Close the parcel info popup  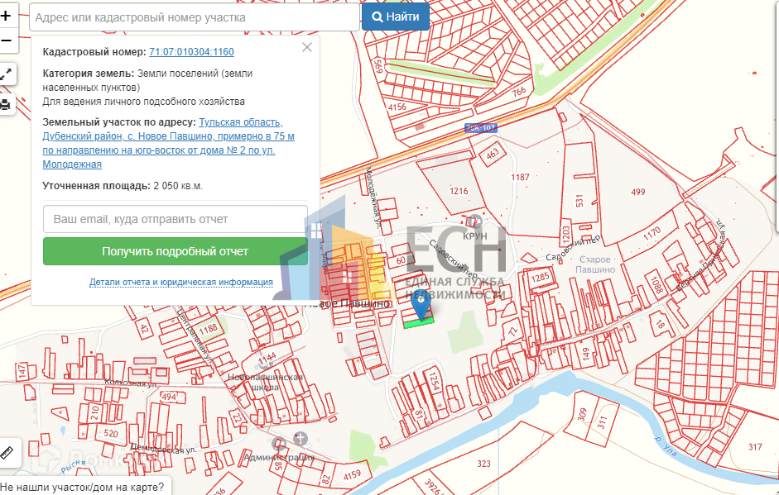pyautogui.click(x=307, y=47)
